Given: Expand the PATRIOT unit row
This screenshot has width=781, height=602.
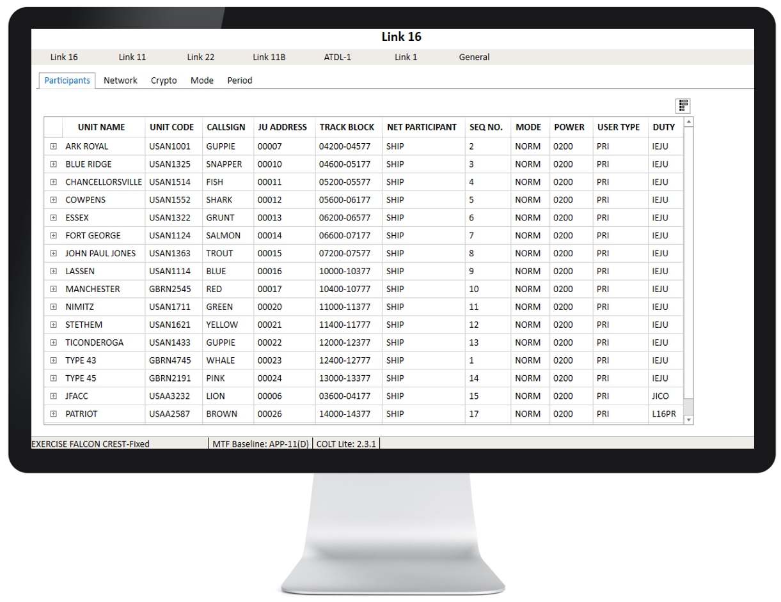Looking at the screenshot, I should coord(54,414).
